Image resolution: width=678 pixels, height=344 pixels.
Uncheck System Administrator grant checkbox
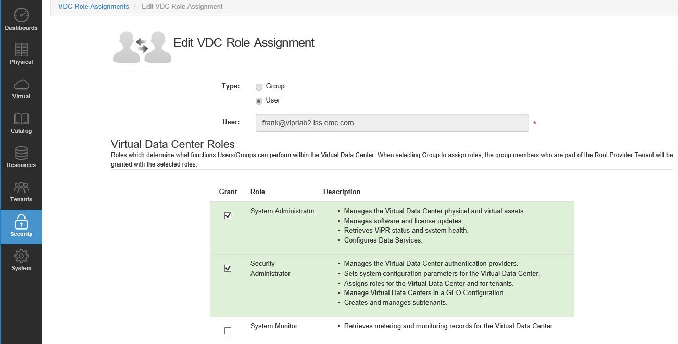click(228, 215)
